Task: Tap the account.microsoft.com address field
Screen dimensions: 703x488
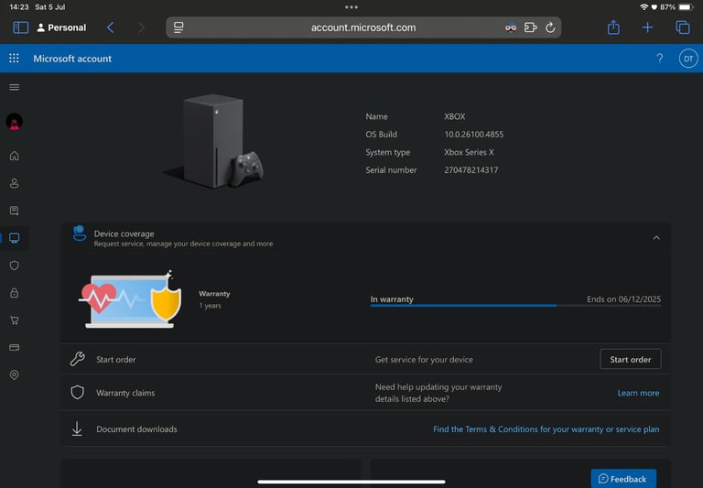Action: pos(363,27)
